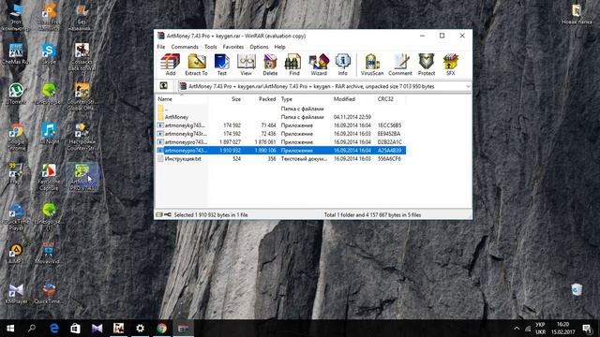Open CheMax Rus desktop shortcut
This screenshot has width=600, height=337.
[x=16, y=53]
